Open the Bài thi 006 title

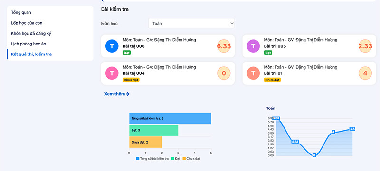point(133,46)
